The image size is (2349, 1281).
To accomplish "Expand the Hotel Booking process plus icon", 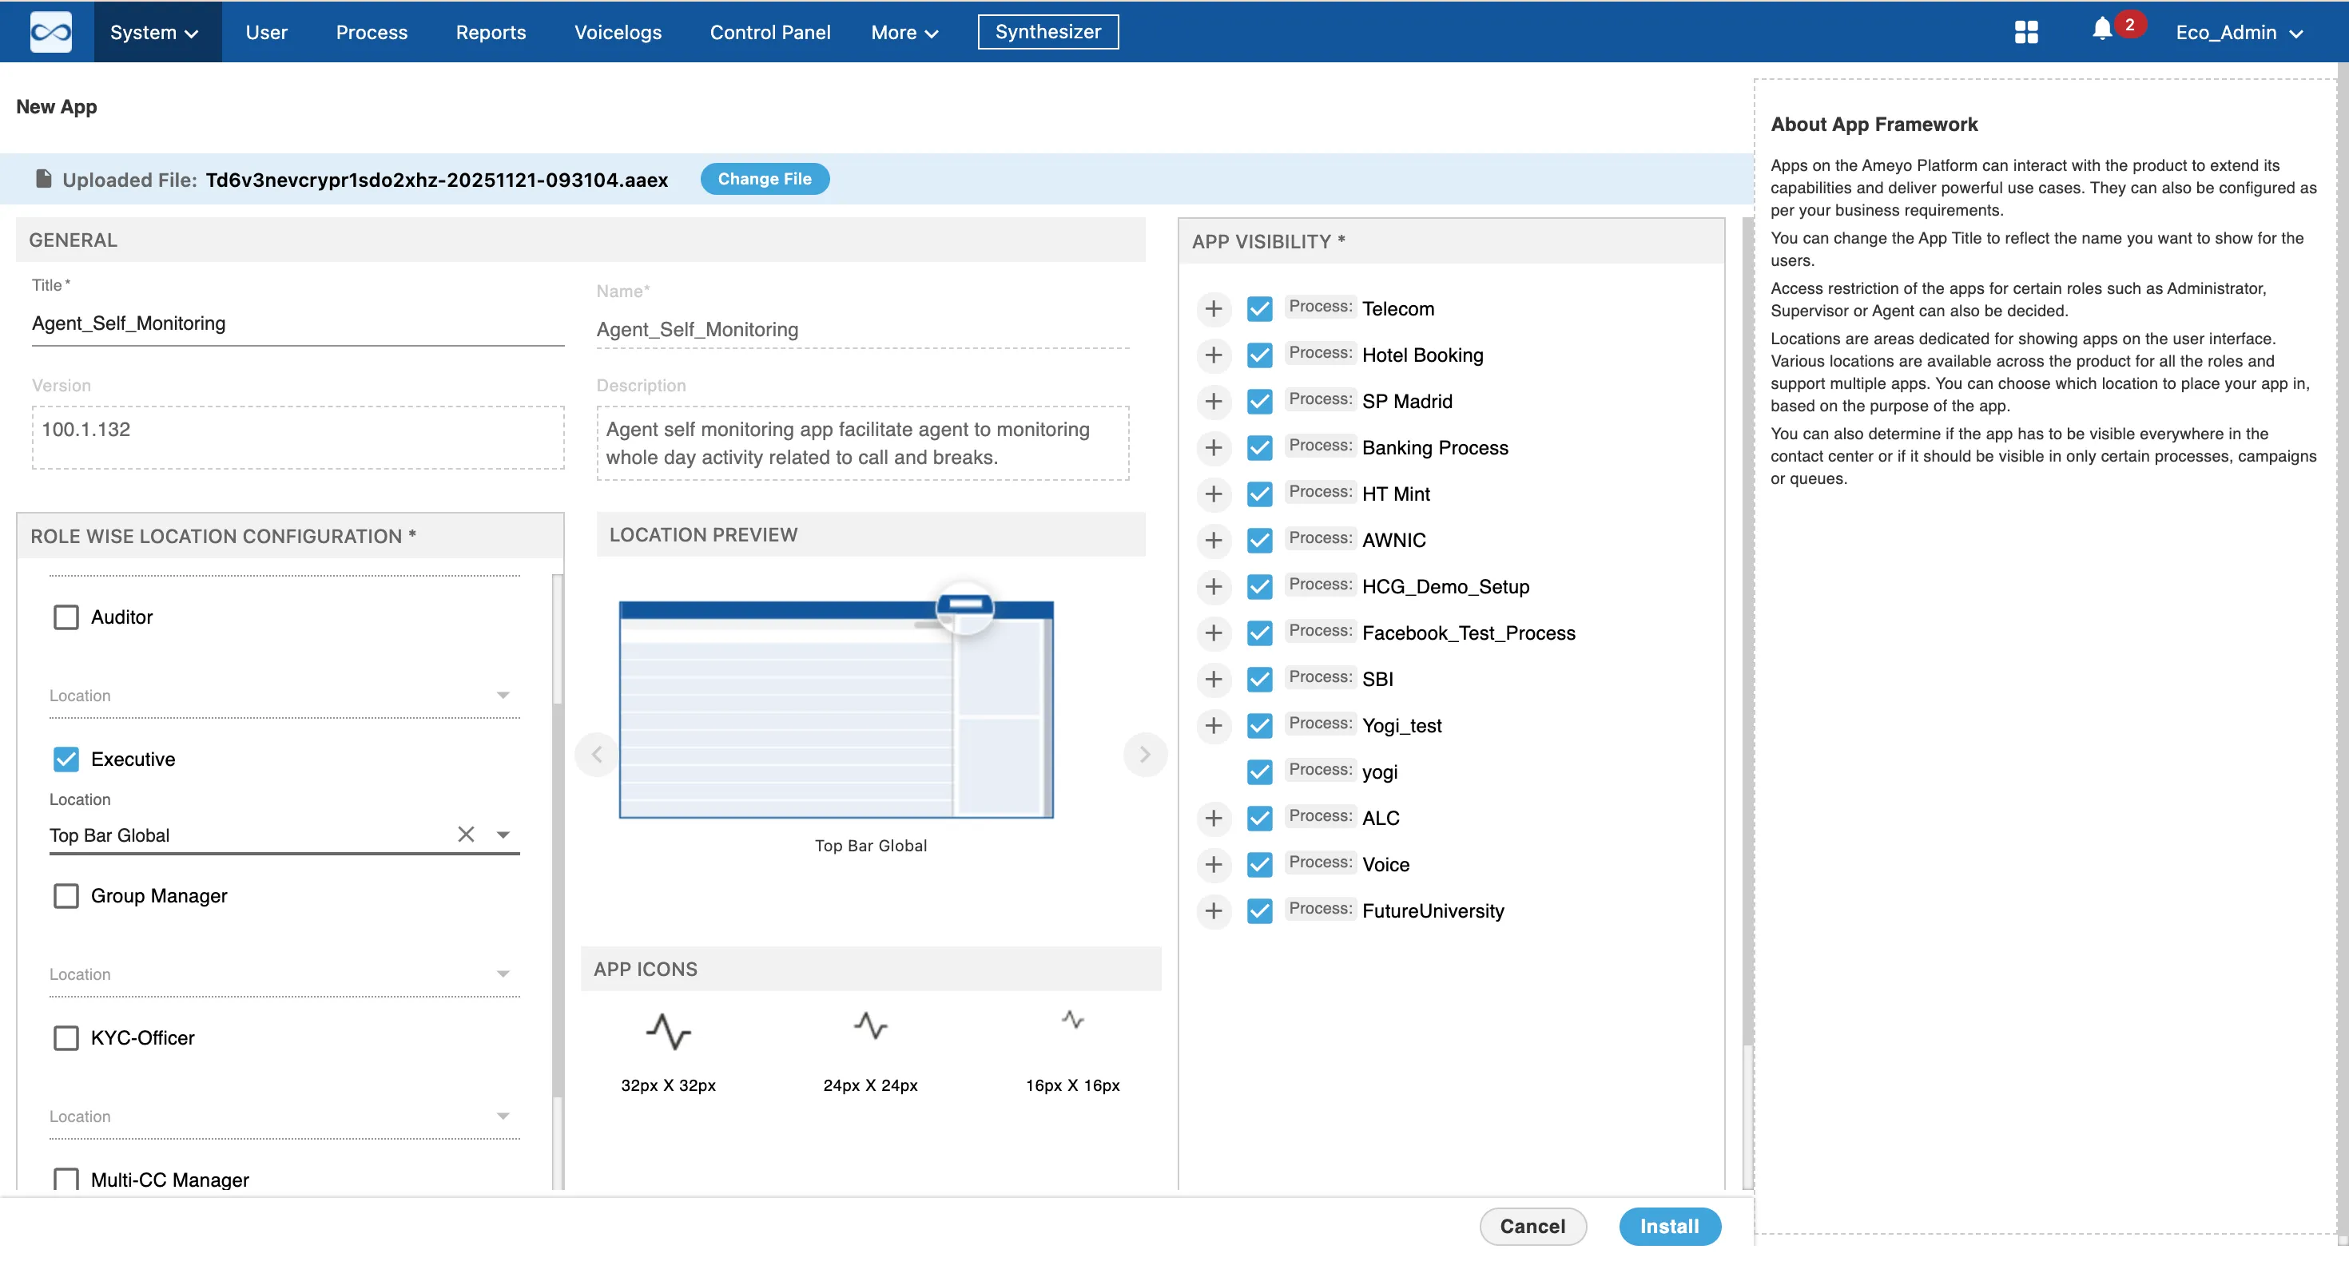I will tap(1213, 355).
